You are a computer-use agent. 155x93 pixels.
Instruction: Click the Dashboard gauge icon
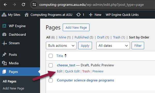point(4,35)
